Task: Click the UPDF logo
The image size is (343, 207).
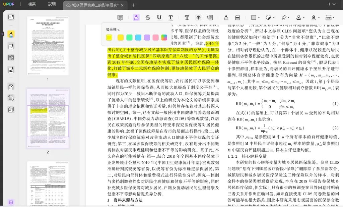Action: [9, 4]
